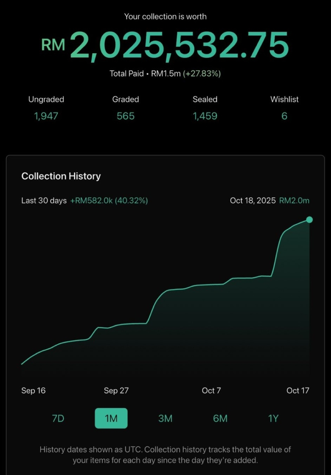Click the Last 30 days gain figure
331x475 pixels.
click(x=109, y=200)
